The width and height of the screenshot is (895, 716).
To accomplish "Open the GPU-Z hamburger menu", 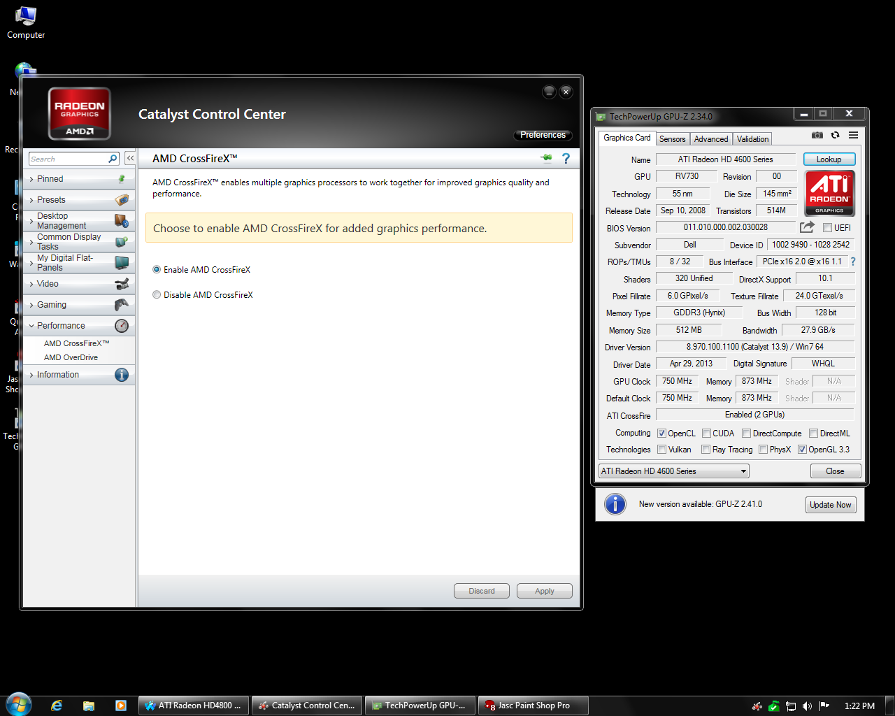I will tap(853, 135).
